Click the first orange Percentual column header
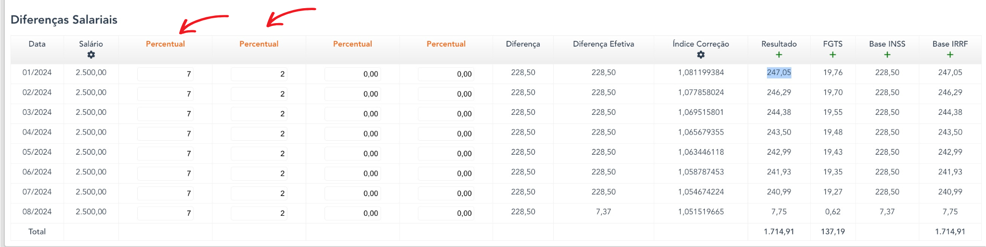This screenshot has width=986, height=247. coord(165,44)
